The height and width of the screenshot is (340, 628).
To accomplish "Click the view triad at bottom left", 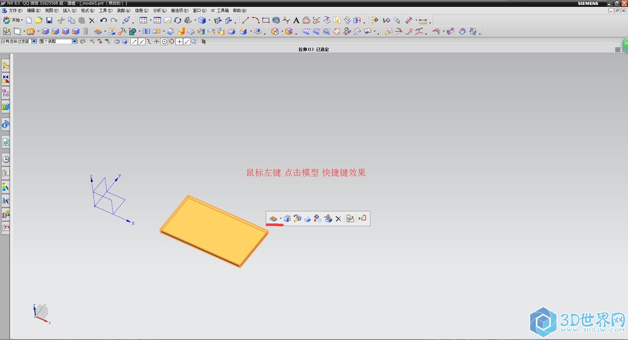I will (42, 314).
